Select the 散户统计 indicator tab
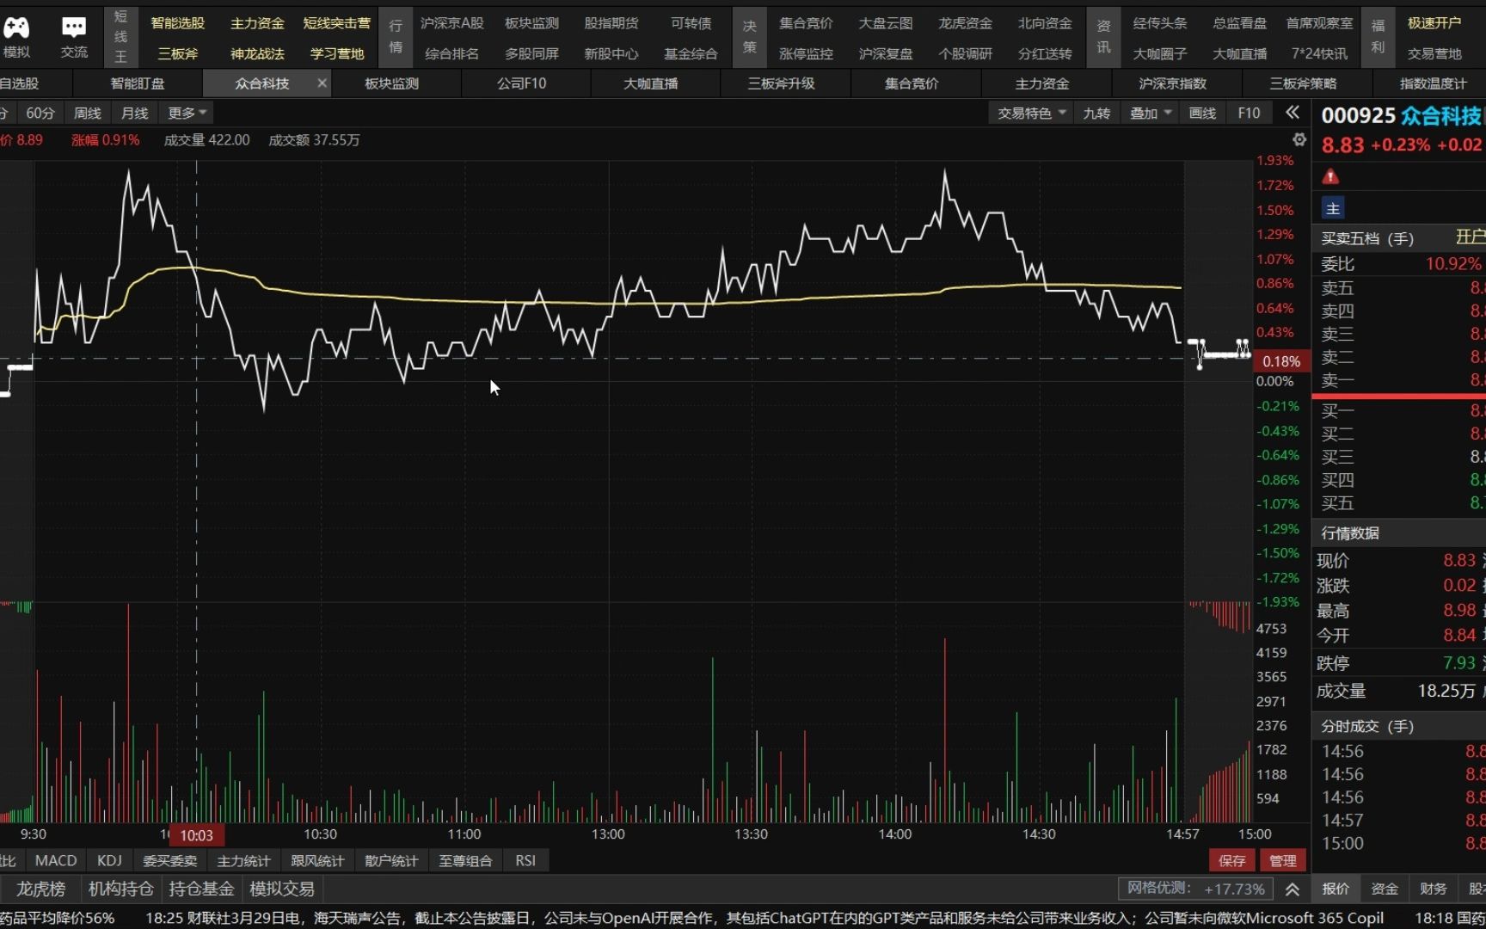 click(391, 860)
